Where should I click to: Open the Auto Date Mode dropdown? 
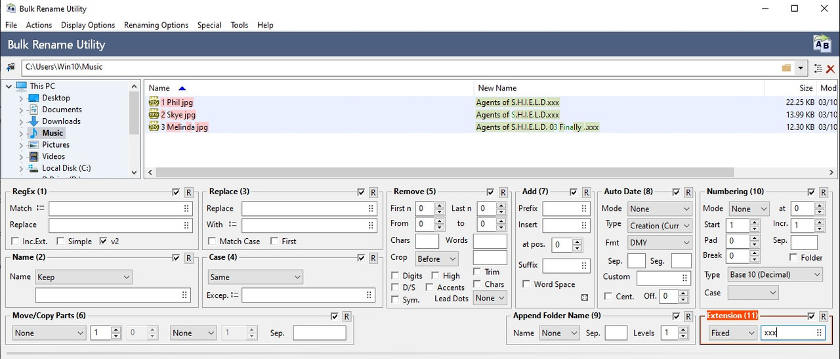click(x=660, y=209)
